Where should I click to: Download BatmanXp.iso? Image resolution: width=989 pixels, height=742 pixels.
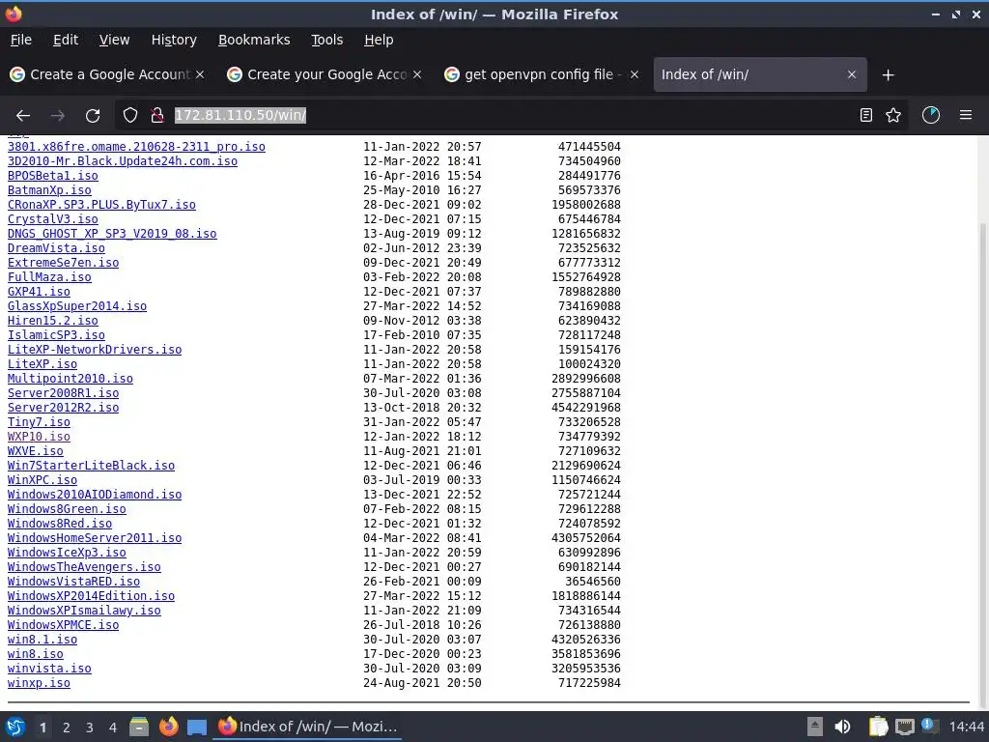click(49, 190)
